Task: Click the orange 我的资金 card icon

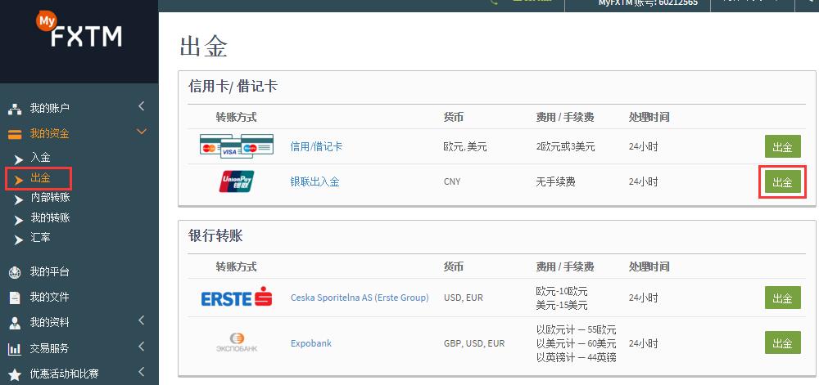Action: pos(14,134)
